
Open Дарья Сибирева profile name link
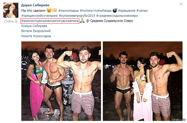coord(35,5)
